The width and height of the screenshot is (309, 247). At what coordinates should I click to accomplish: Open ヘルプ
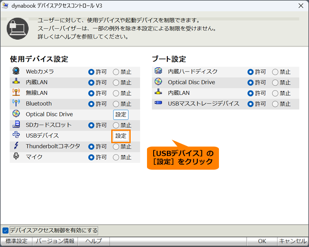(x=94, y=241)
